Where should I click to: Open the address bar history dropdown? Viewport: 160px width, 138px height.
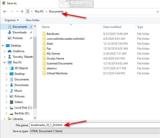point(157,12)
